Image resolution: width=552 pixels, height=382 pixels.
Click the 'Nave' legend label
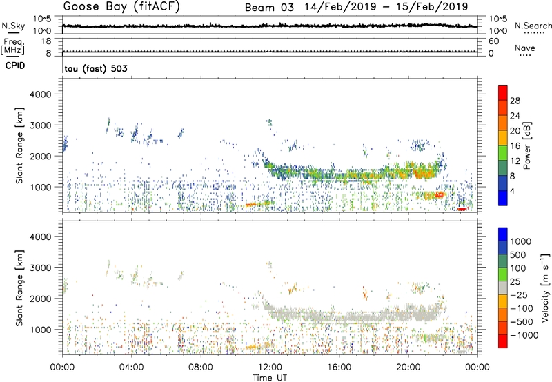(525, 48)
